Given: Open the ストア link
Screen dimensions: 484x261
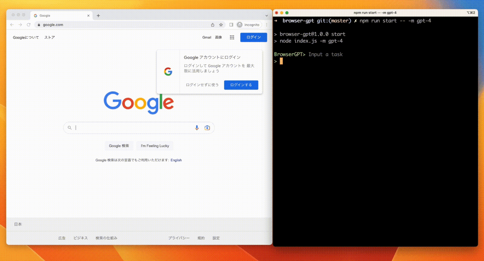Looking at the screenshot, I should click(50, 37).
